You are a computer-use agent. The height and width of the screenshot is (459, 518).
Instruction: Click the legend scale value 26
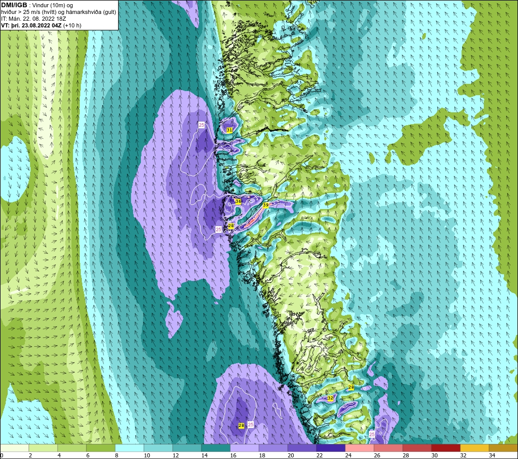[x=377, y=456]
